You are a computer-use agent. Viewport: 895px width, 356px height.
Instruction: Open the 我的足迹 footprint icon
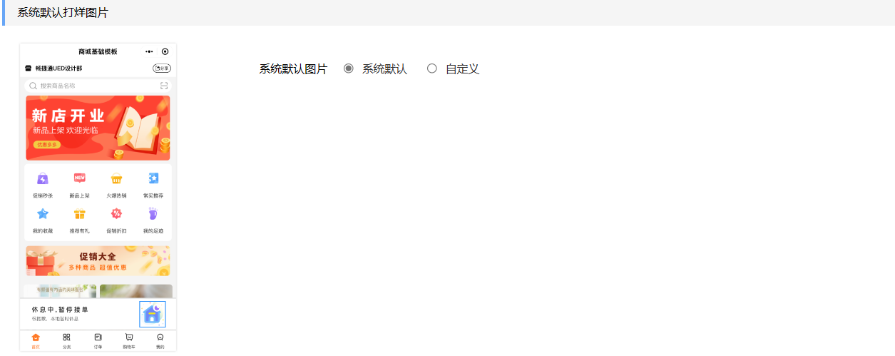tap(153, 214)
